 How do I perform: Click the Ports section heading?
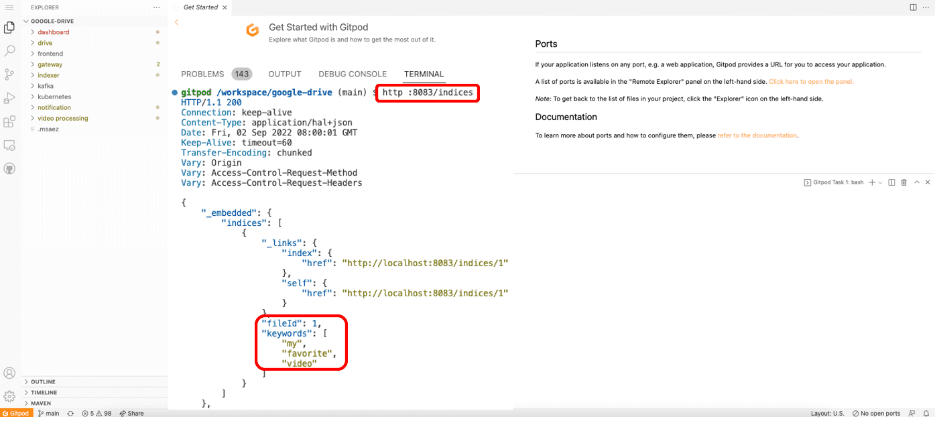[546, 44]
